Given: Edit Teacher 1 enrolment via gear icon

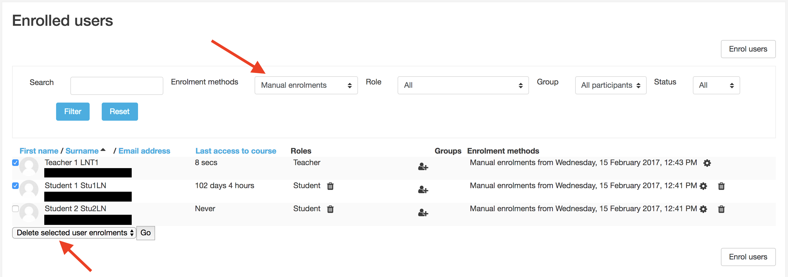Looking at the screenshot, I should (707, 163).
